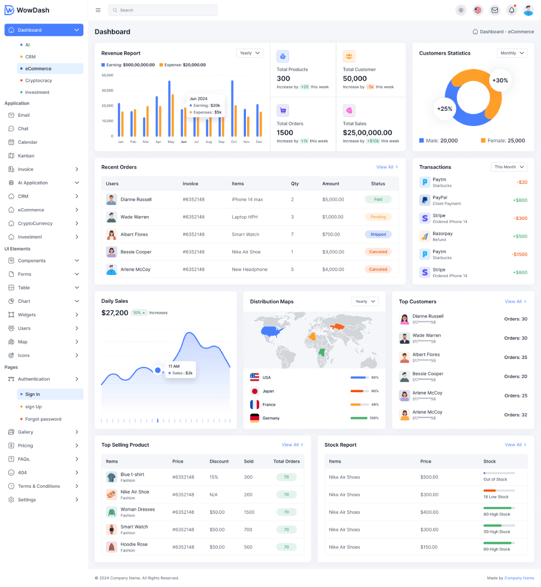Click the Pricing sidebar icon
This screenshot has height=587, width=541.
click(x=11, y=446)
